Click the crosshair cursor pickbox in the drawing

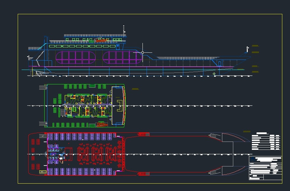142,52
